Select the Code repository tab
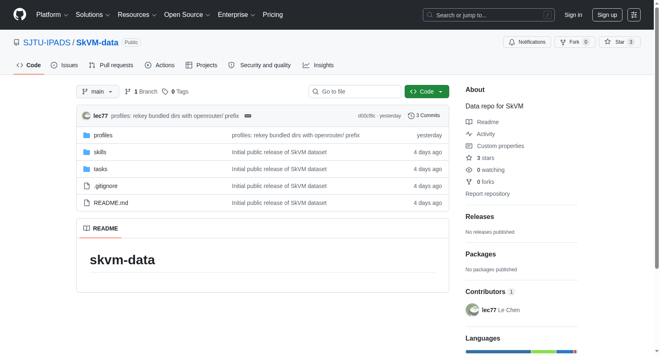660x355 pixels. (29, 65)
